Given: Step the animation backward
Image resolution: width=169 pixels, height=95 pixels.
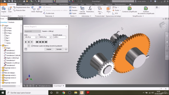Looking at the screenshot, I should pyautogui.click(x=40, y=42).
